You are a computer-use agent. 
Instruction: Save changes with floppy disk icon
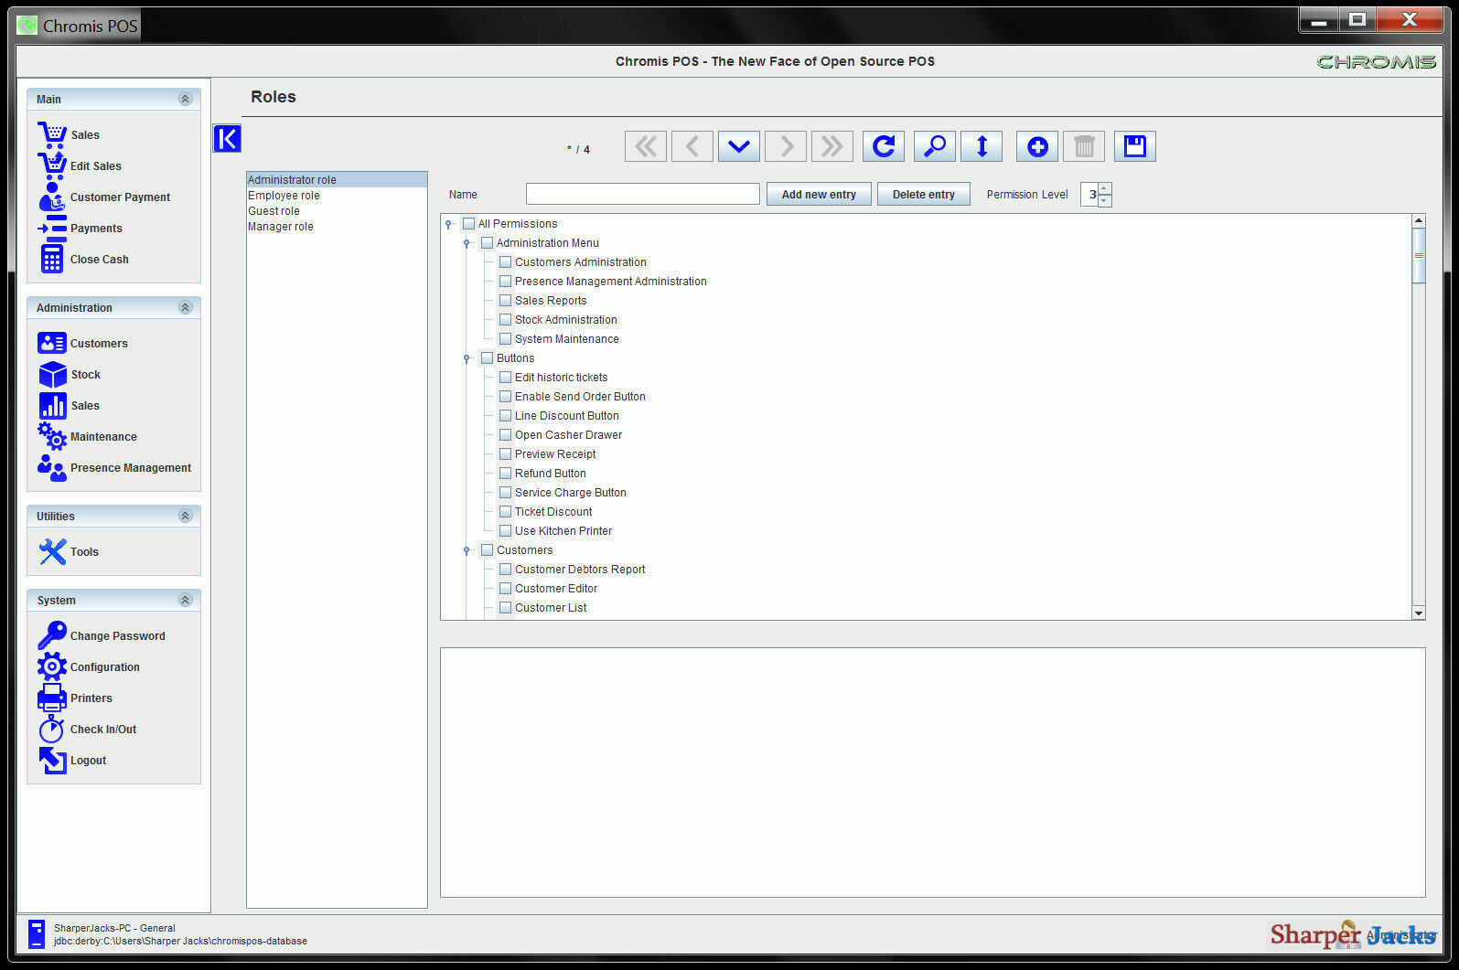(x=1135, y=146)
